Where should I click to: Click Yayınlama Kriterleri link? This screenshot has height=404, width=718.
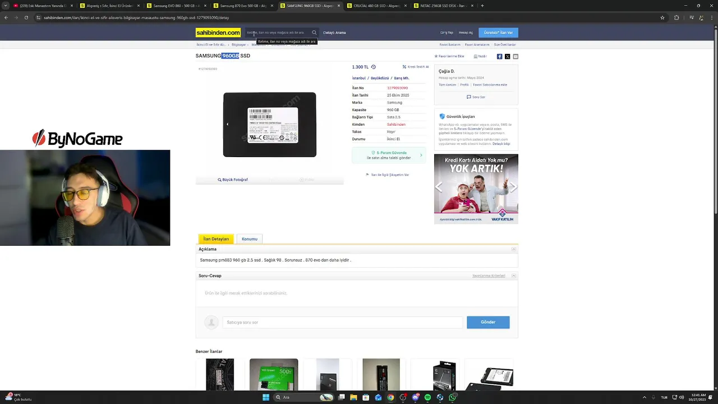pos(489,276)
